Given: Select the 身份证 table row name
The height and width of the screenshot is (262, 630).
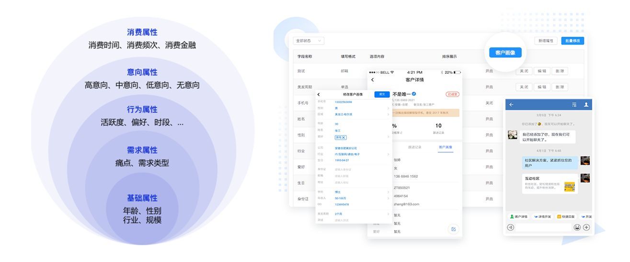Looking at the screenshot, I should [302, 199].
